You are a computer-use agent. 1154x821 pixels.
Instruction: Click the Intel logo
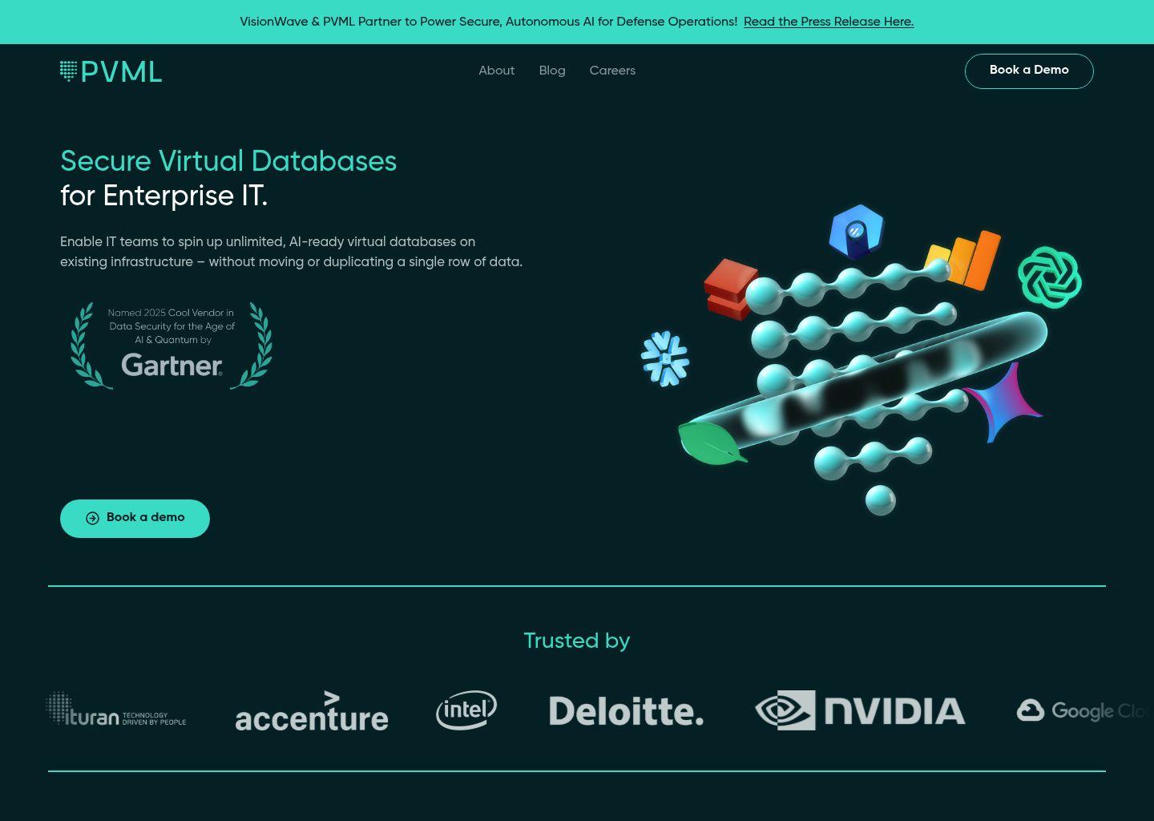tap(466, 710)
